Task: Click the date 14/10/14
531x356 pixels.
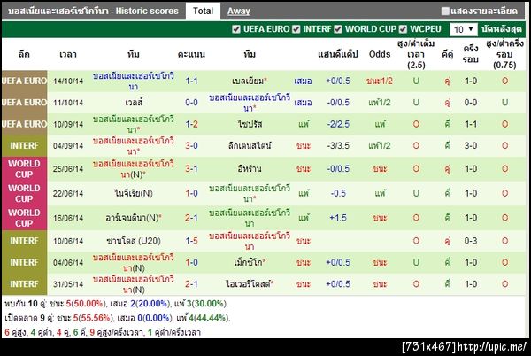Action: coord(68,81)
